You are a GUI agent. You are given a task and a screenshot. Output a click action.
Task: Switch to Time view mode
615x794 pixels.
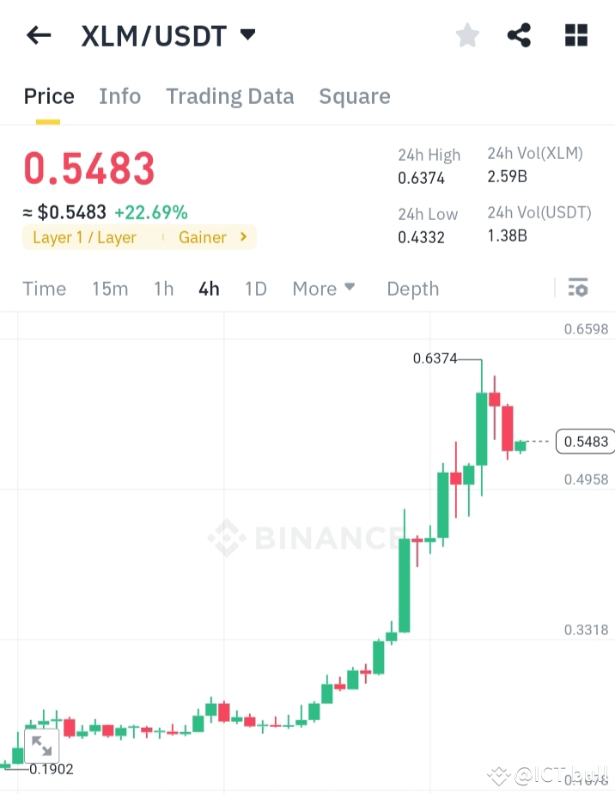(x=44, y=289)
